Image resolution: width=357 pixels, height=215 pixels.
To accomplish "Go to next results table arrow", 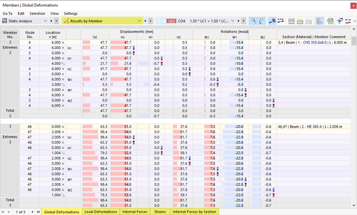I will point(150,21).
